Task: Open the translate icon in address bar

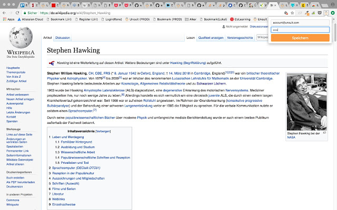Action: [286, 13]
